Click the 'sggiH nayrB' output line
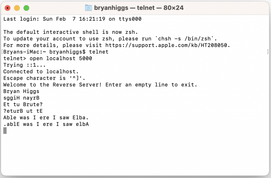This screenshot has width=271, height=178. click(21, 98)
